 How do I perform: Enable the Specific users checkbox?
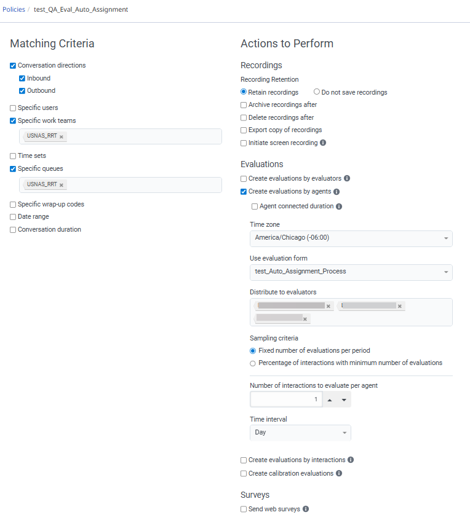13,108
